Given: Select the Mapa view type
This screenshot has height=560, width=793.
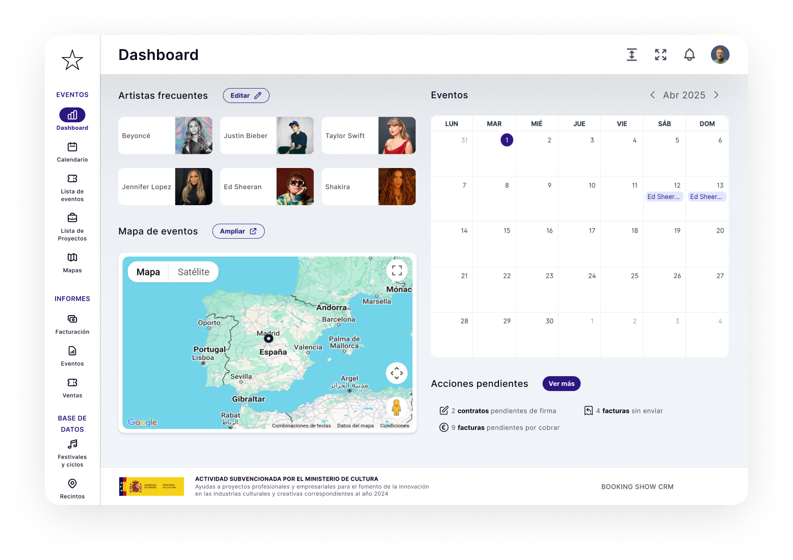Looking at the screenshot, I should tap(148, 272).
